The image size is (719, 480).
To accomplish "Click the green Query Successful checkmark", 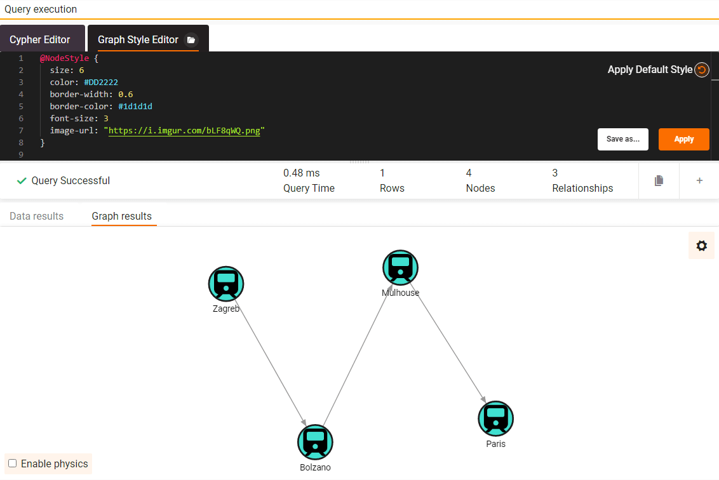I will [21, 180].
